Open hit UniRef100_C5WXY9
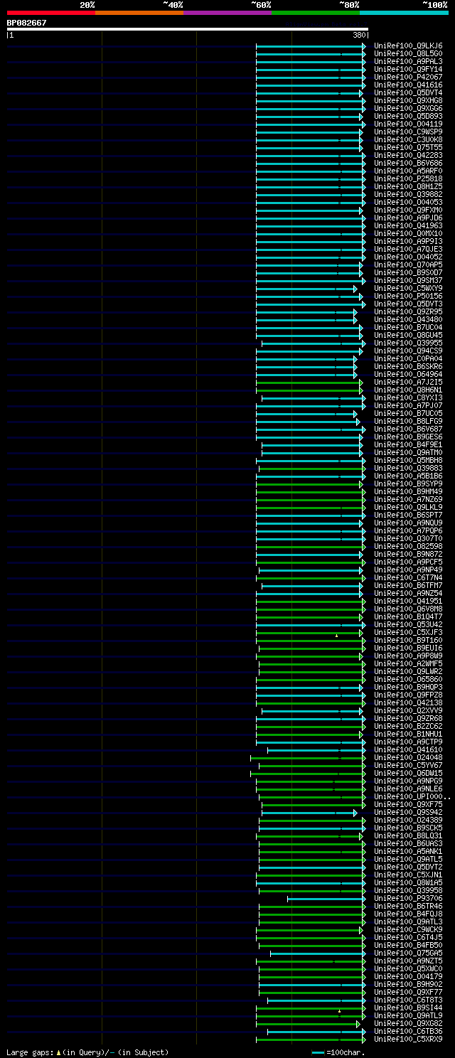Screen dimensions: 455x1058 point(408,289)
